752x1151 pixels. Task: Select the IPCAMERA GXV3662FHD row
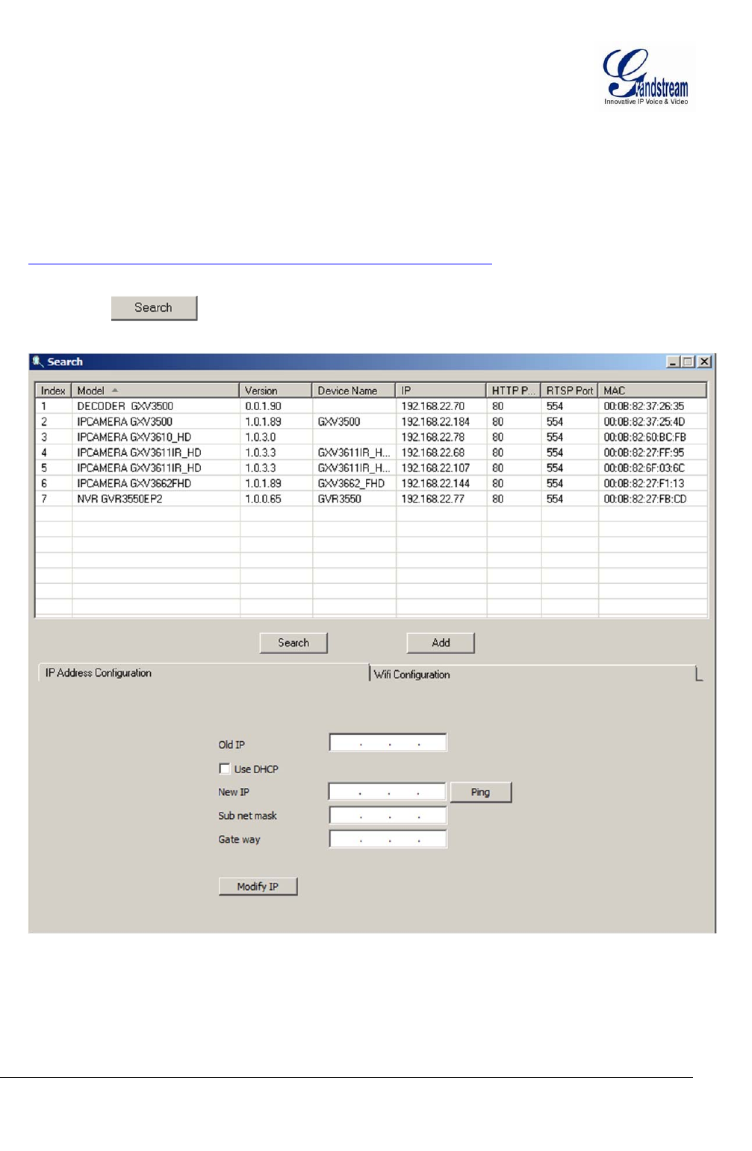coord(371,483)
